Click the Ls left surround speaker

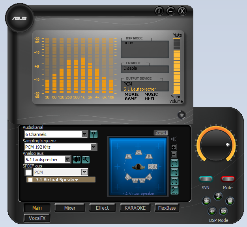coord(128,177)
